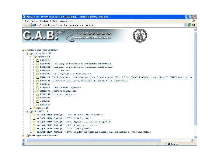Screen dimensions: 219x164
Task: Click the Potato expressed sequences folder icon
Action: click(x=27, y=135)
